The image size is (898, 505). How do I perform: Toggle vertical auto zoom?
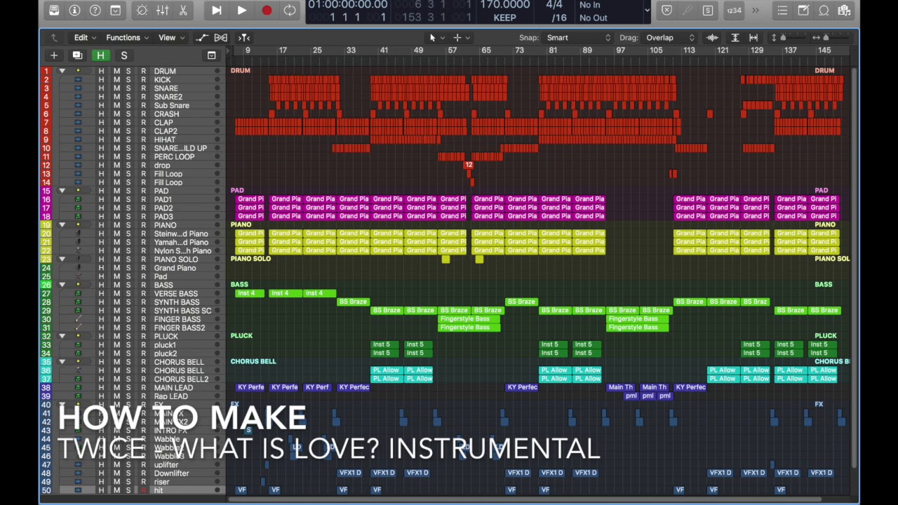[735, 38]
